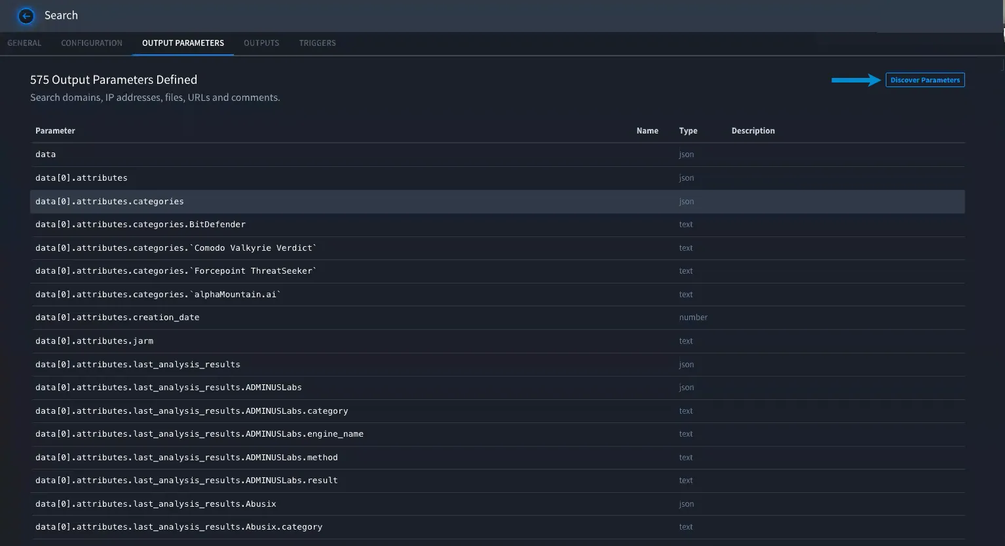Go to the OUTPUTS tab
Viewport: 1005px width, 546px height.
coord(261,43)
